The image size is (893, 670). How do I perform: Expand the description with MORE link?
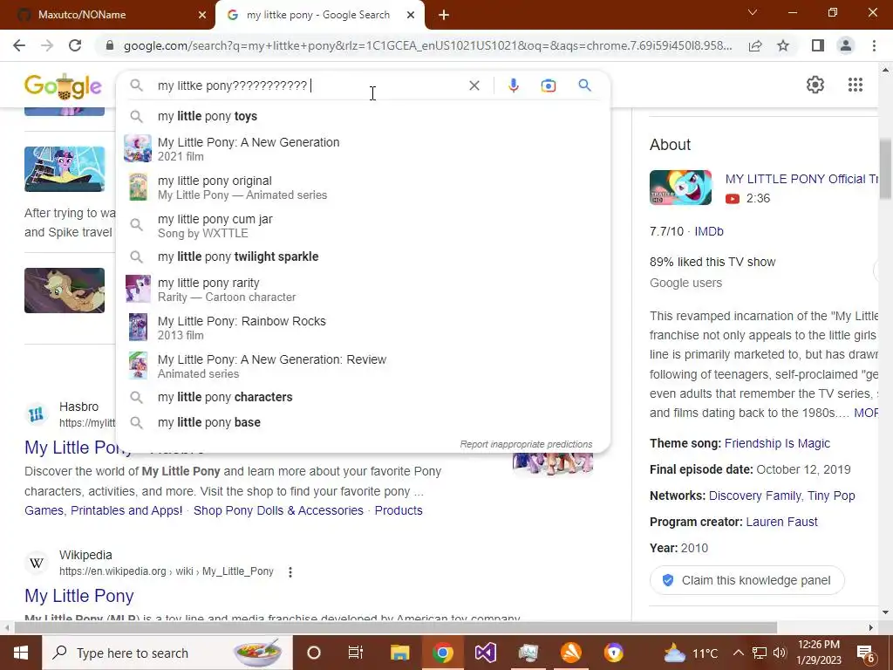click(866, 413)
